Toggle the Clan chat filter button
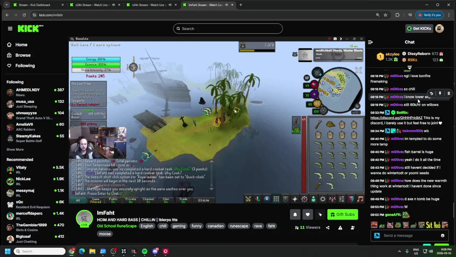456x257 pixels. 166,200
